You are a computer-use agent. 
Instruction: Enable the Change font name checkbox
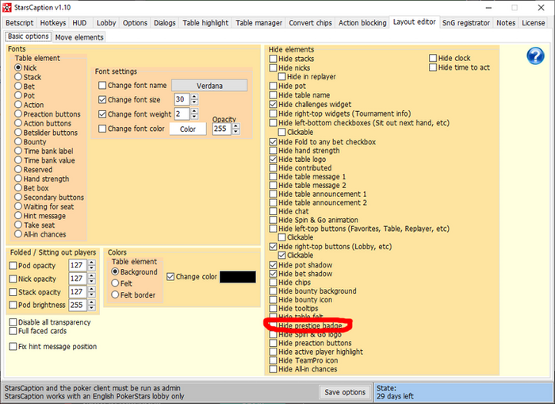[x=102, y=86]
